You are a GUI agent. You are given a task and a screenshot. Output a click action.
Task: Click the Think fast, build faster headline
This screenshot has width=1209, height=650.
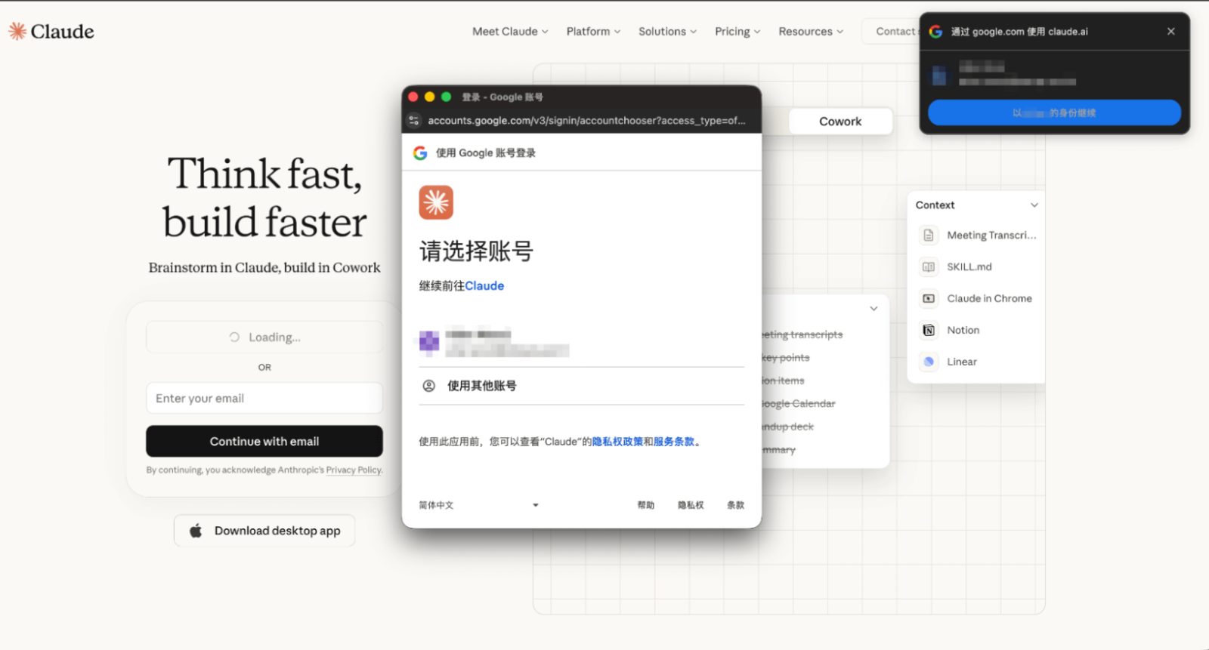[x=264, y=197]
